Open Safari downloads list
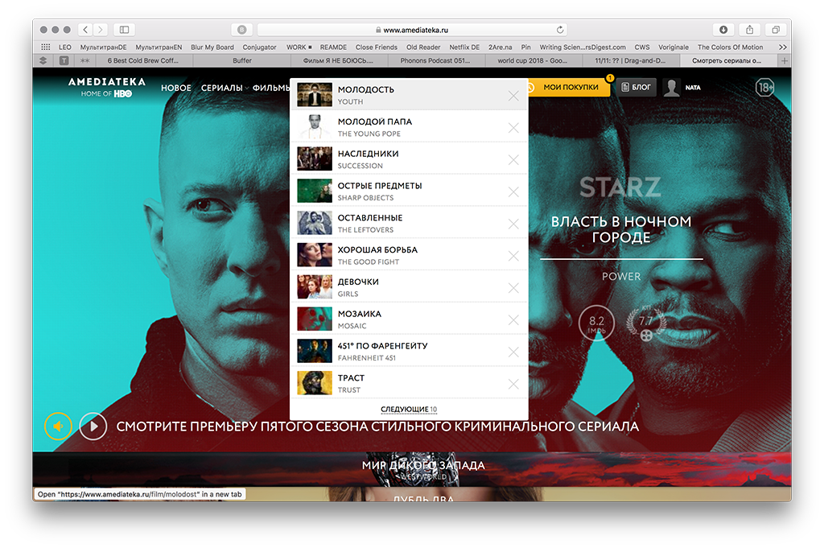The image size is (824, 548). point(723,30)
